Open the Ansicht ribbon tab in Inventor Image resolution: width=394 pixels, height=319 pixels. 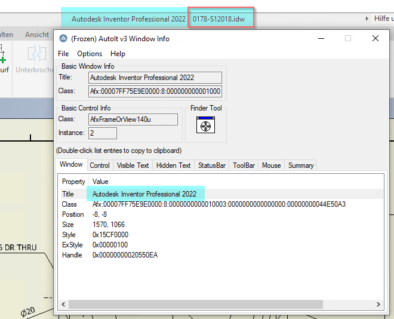tap(36, 35)
